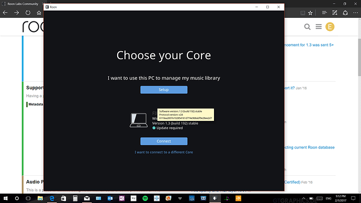Click the Setup button
This screenshot has height=203, width=361.
[x=164, y=90]
